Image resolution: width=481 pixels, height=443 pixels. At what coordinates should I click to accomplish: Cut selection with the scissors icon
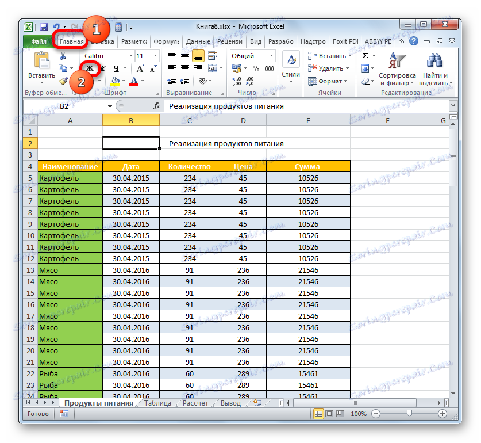63,56
